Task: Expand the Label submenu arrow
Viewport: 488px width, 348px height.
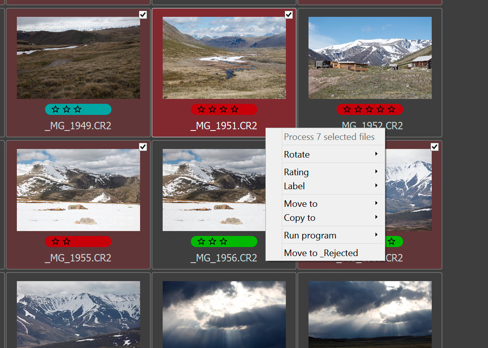Action: 376,186
